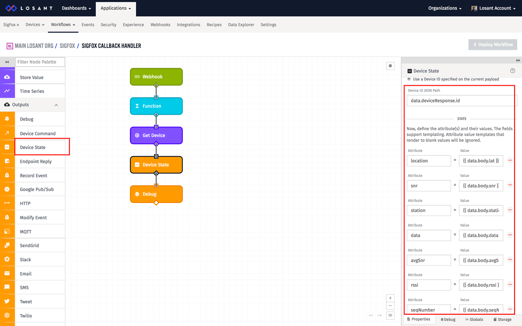This screenshot has height=326, width=522.
Task: Switch to the Debug tab
Action: [x=448, y=319]
